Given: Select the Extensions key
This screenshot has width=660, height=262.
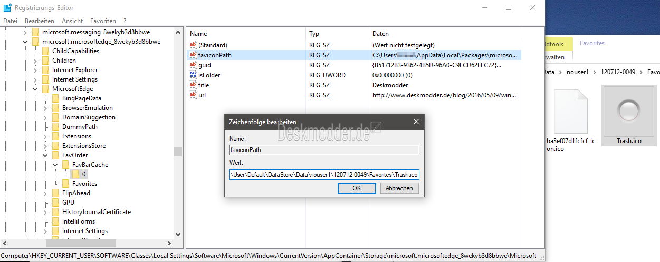Looking at the screenshot, I should tap(76, 136).
